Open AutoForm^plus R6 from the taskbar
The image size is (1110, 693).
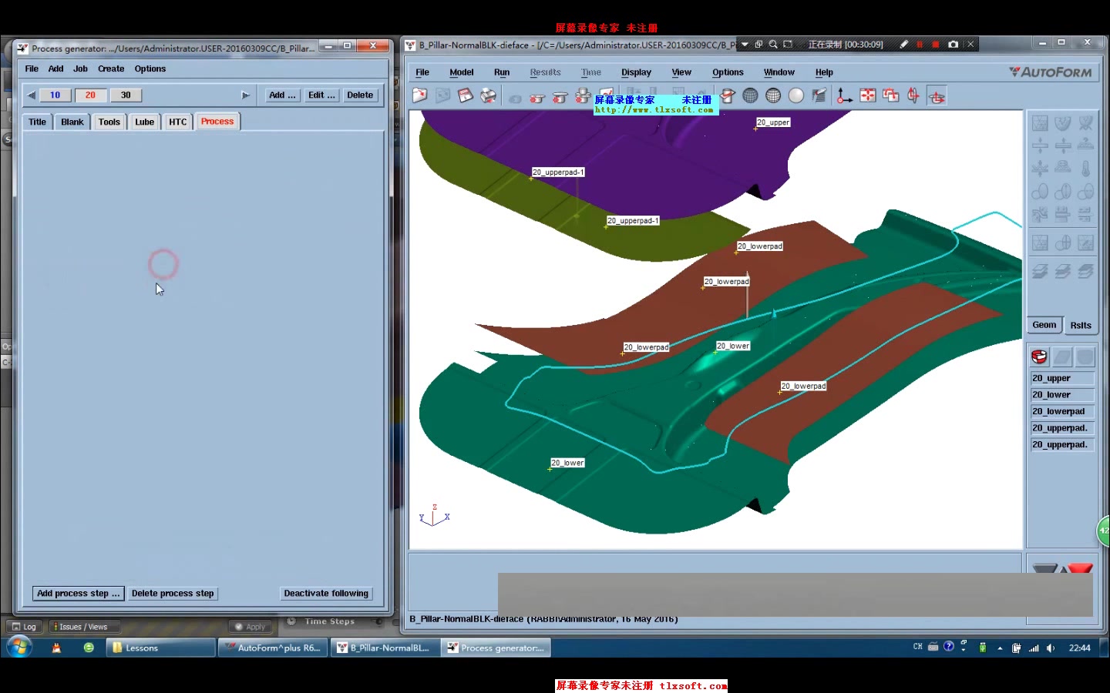tap(273, 648)
